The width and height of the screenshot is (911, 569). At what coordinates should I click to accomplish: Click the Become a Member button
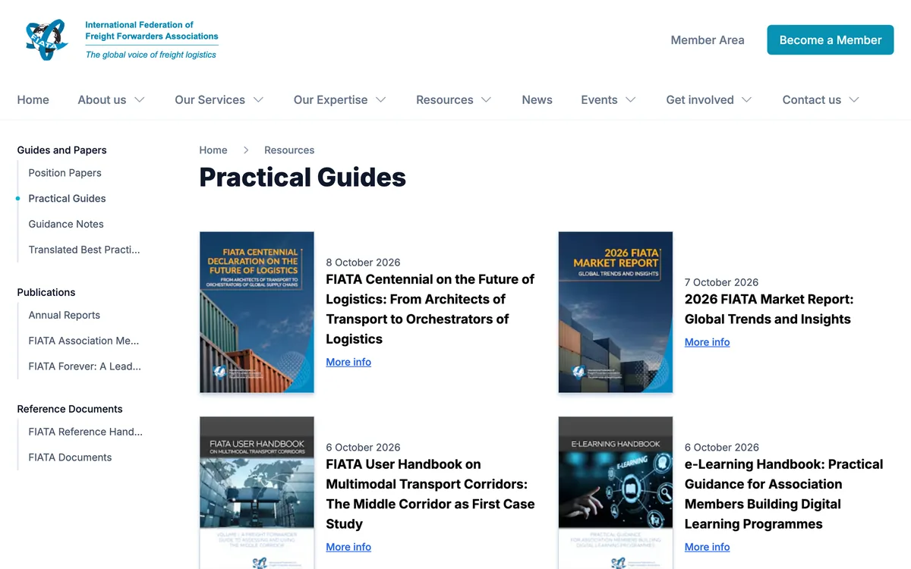tap(831, 40)
